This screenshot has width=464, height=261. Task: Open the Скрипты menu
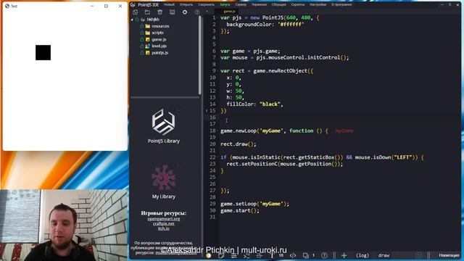coord(298,5)
